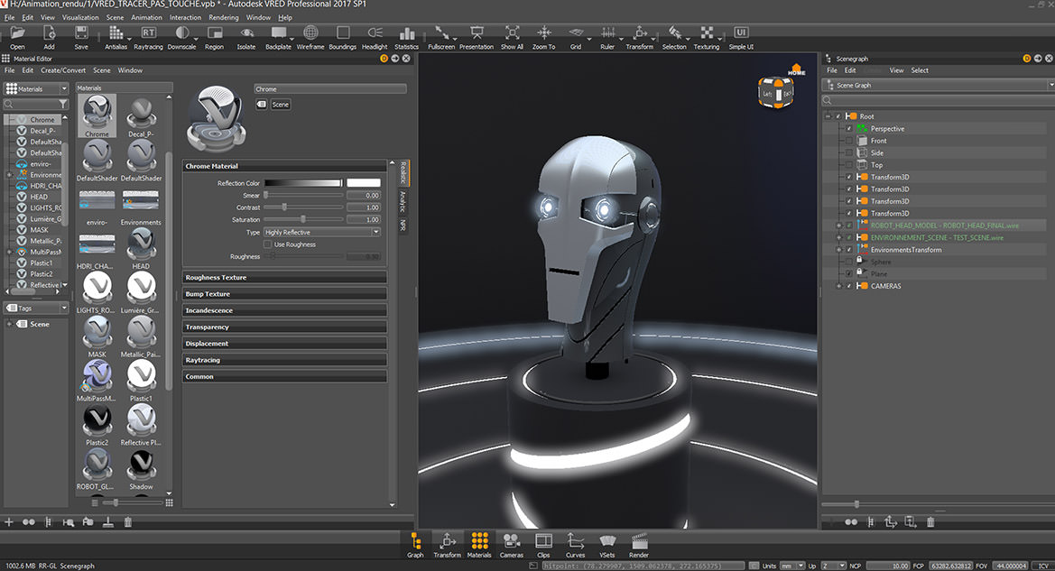
Task: Open the Rendering menu
Action: click(224, 17)
